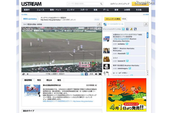The height and width of the screenshot is (113, 172).
Task: Open the 配信中 menu
Action: (x=27, y=10)
